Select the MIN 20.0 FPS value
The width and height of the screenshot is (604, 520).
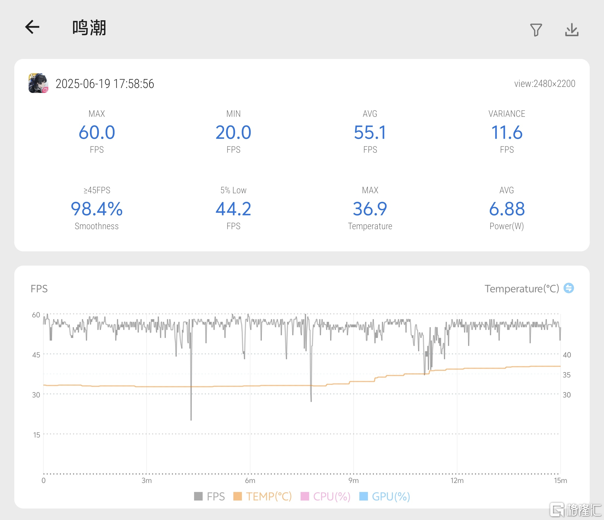233,132
